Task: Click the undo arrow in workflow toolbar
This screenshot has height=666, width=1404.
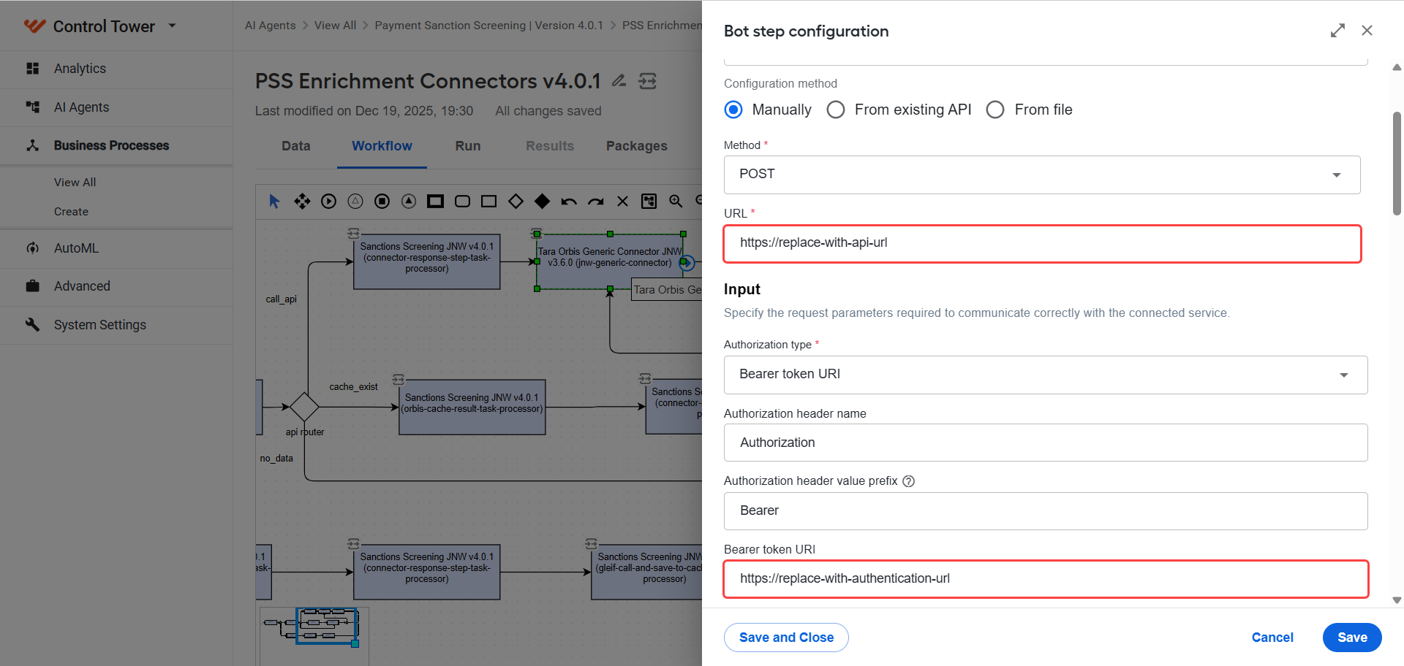Action: coord(569,202)
